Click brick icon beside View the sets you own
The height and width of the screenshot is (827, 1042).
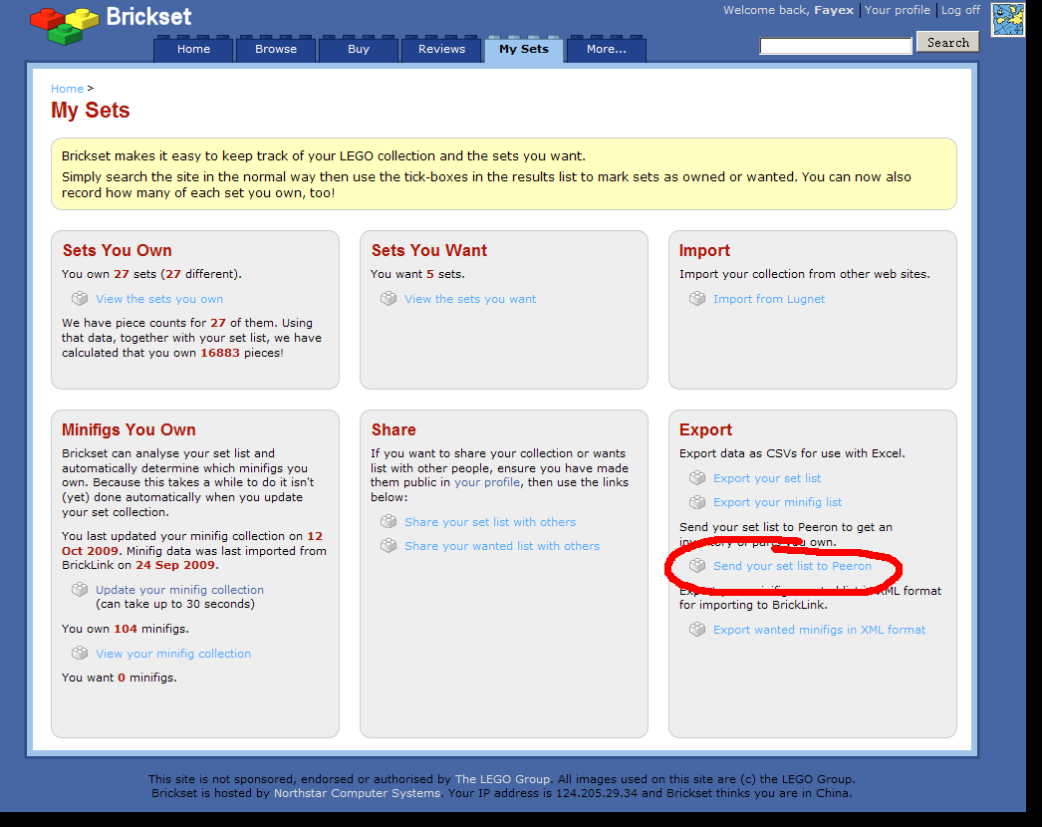pyautogui.click(x=80, y=299)
